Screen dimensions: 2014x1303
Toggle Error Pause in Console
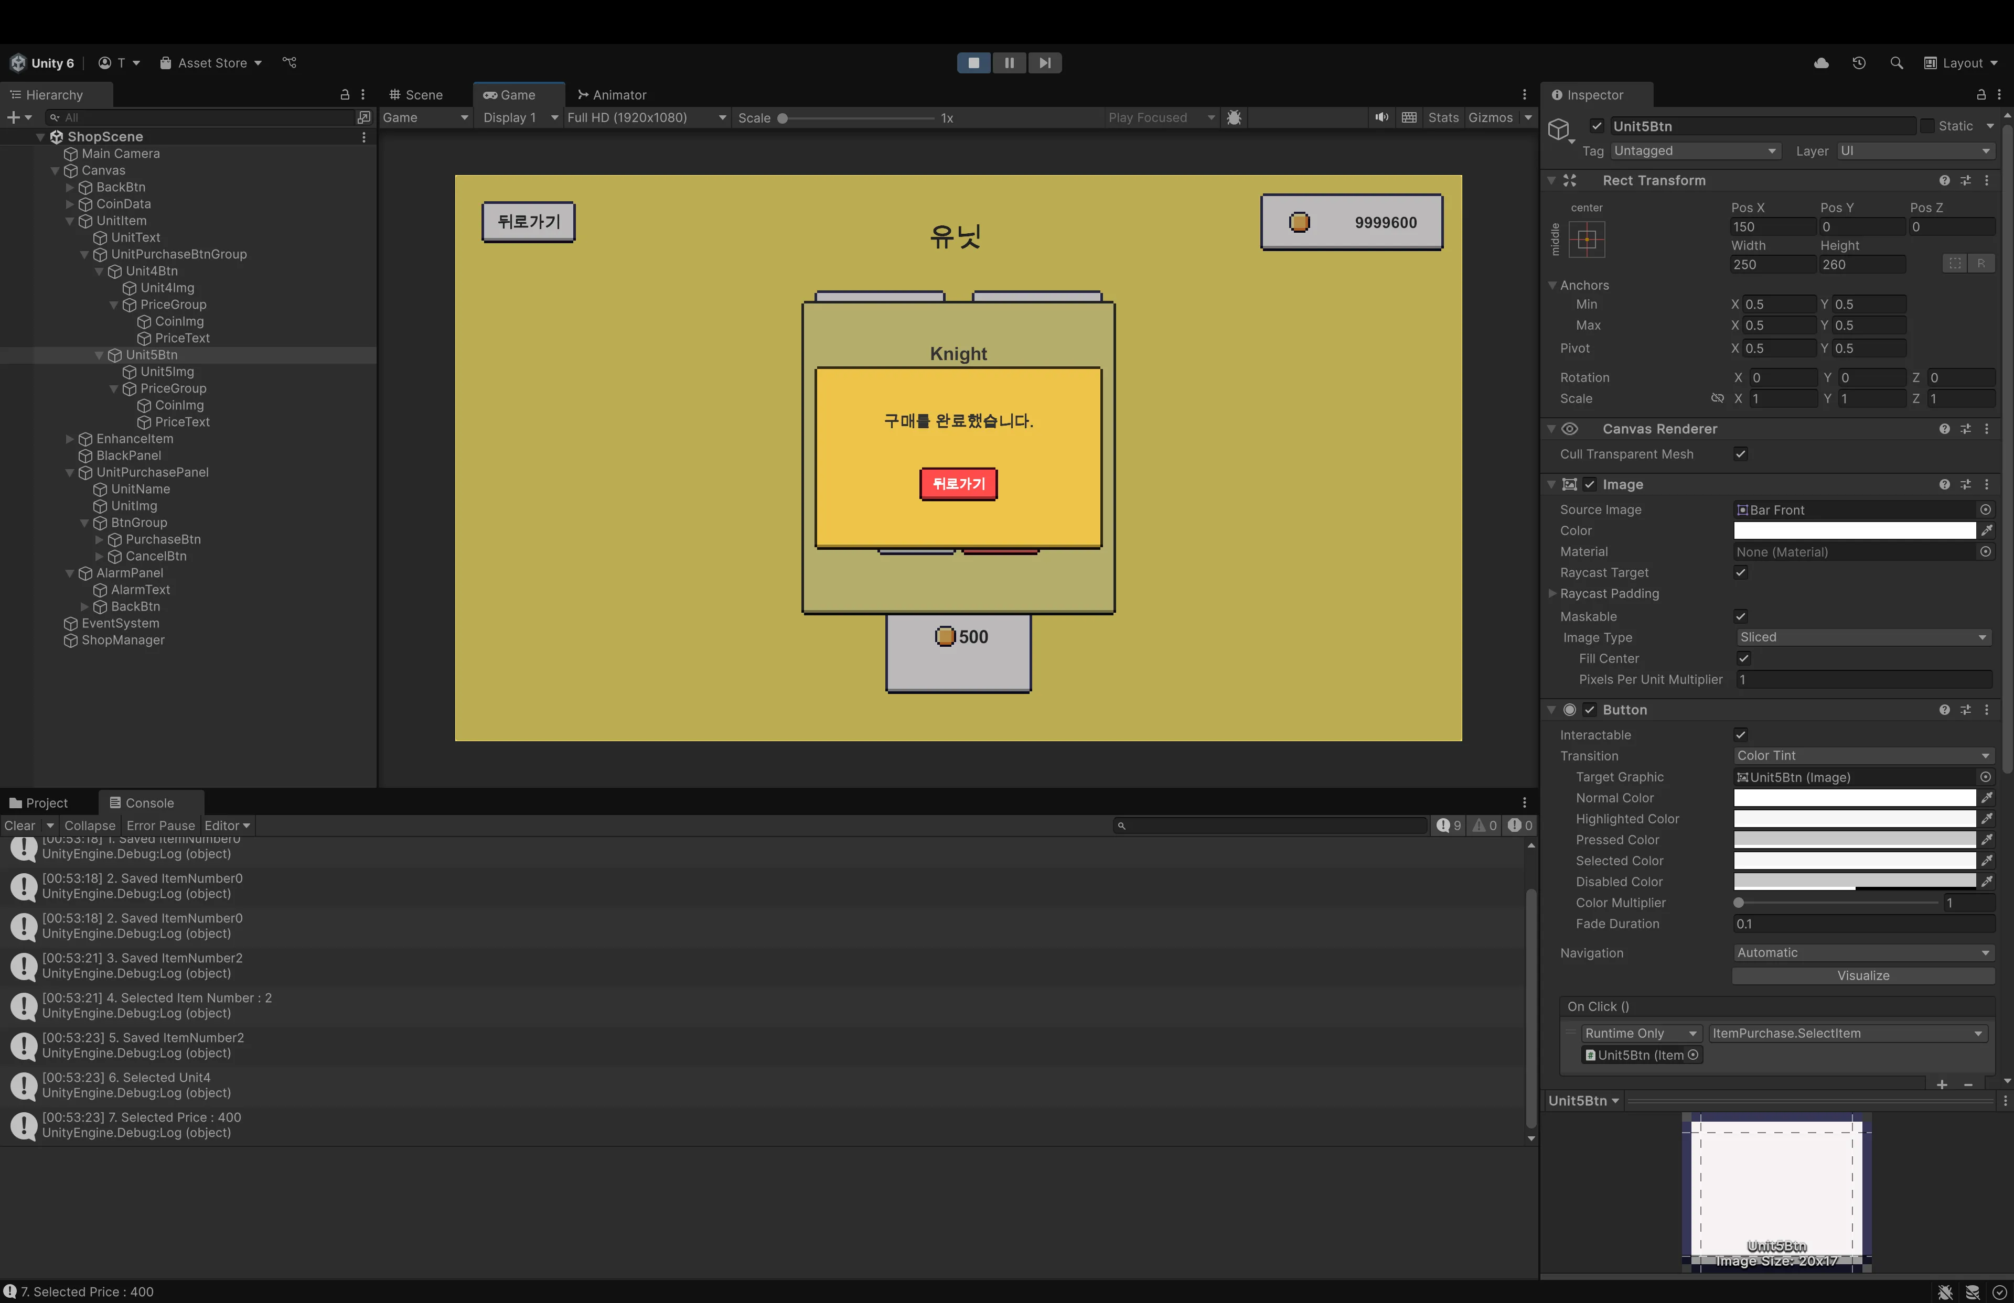tap(161, 826)
